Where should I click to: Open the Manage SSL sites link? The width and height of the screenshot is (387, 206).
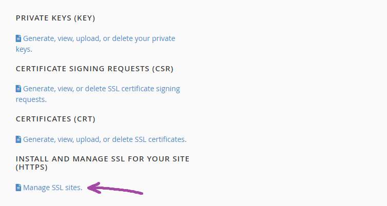coord(52,188)
